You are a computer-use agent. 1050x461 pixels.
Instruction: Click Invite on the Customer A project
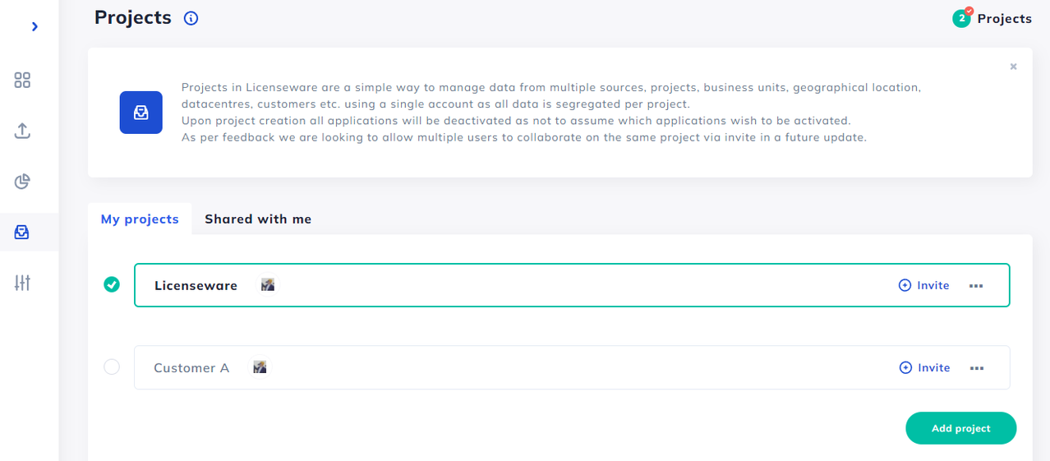pyautogui.click(x=925, y=367)
